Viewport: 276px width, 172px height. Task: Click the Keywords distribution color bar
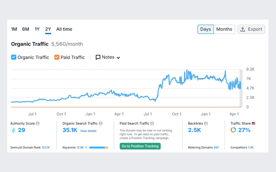tap(99, 148)
